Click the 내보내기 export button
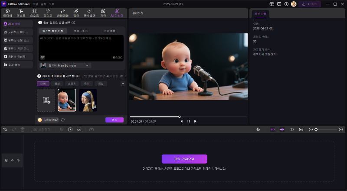The height and width of the screenshot is (191, 347). point(311,4)
